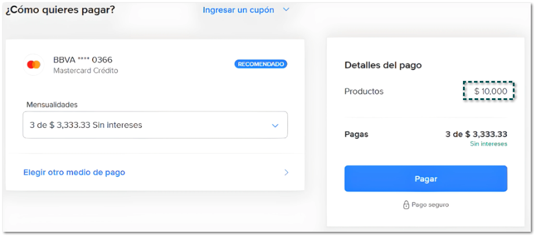Click right chevron next to Elegir otro medio
The image size is (536, 237).
pyautogui.click(x=286, y=172)
